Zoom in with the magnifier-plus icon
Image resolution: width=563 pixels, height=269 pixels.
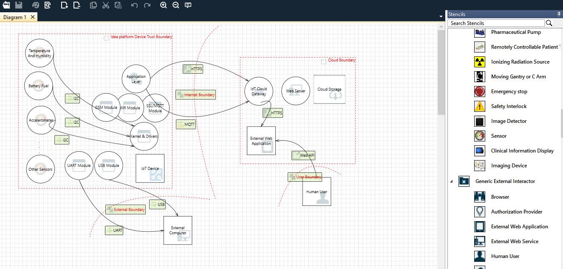[x=164, y=5]
